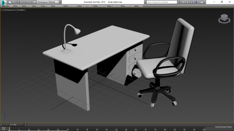
Task: Open the Rendering menu
Action: (102, 6)
